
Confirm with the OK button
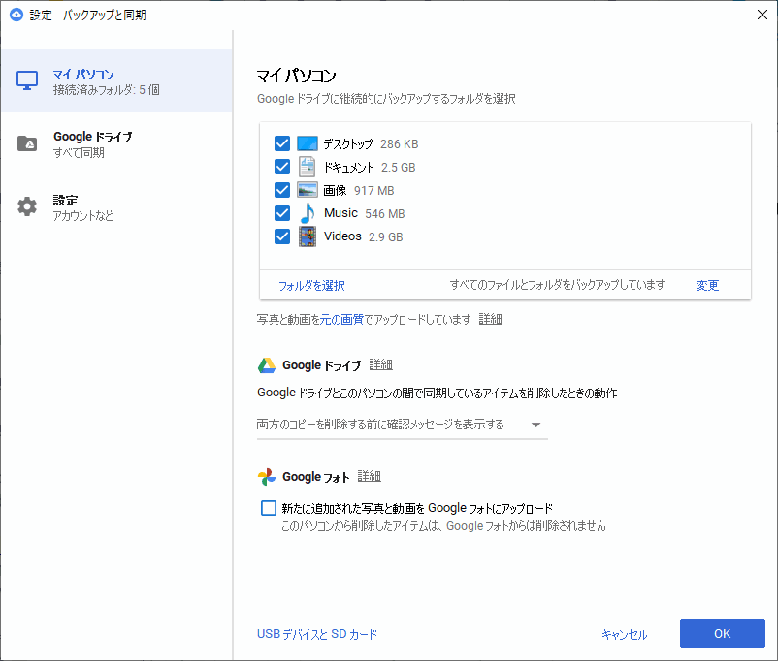[723, 633]
